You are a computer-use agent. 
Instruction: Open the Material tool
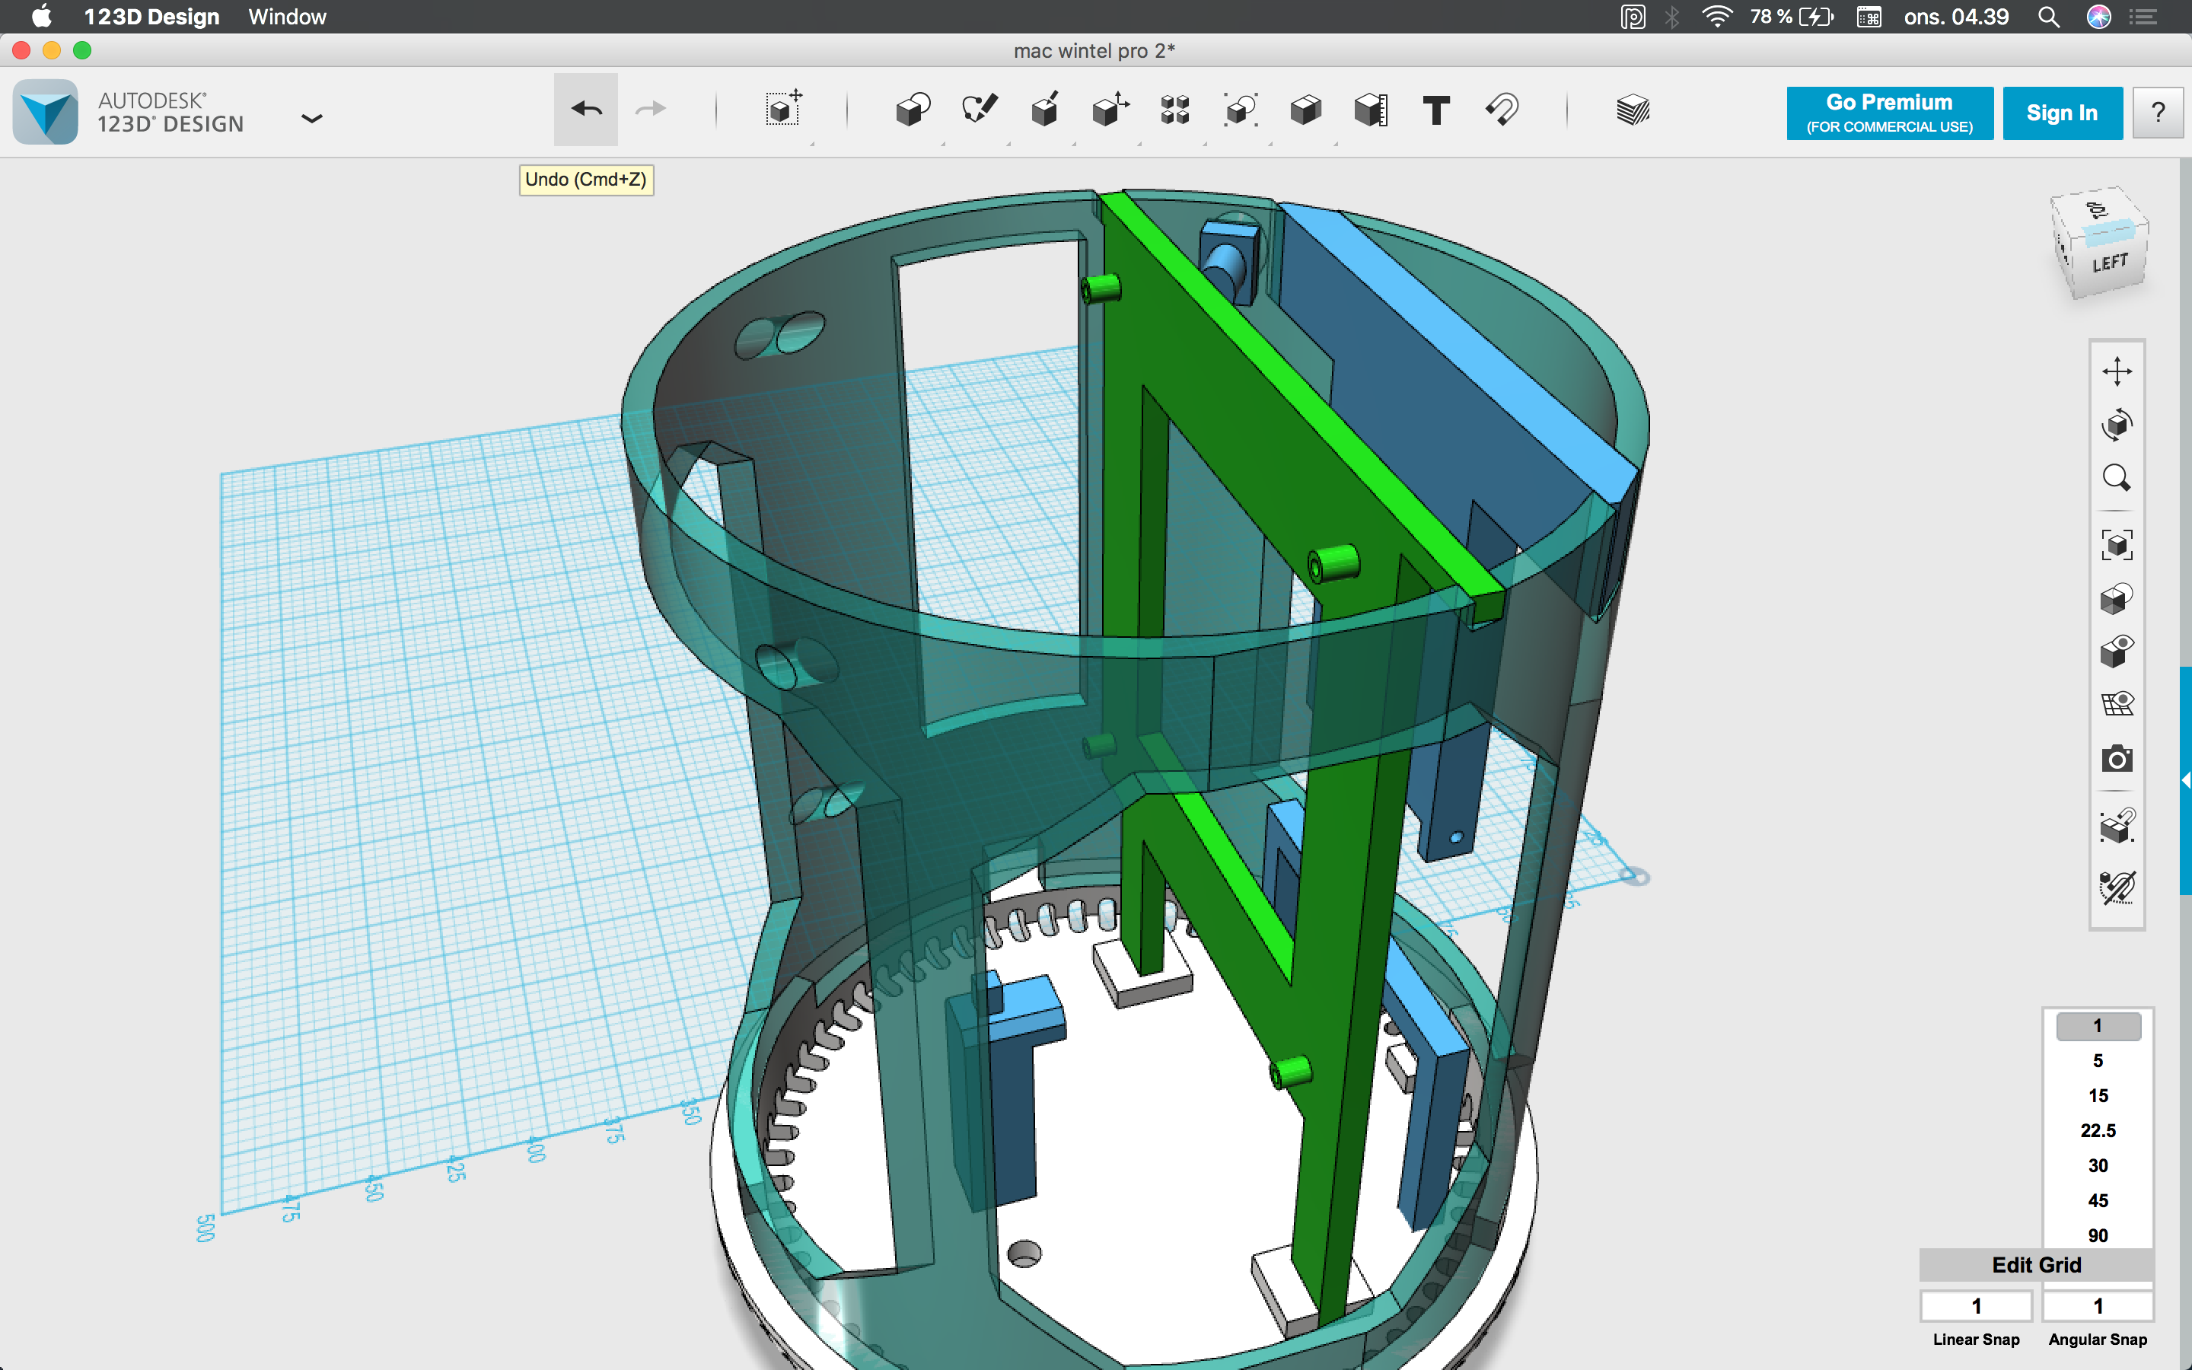click(x=1633, y=110)
